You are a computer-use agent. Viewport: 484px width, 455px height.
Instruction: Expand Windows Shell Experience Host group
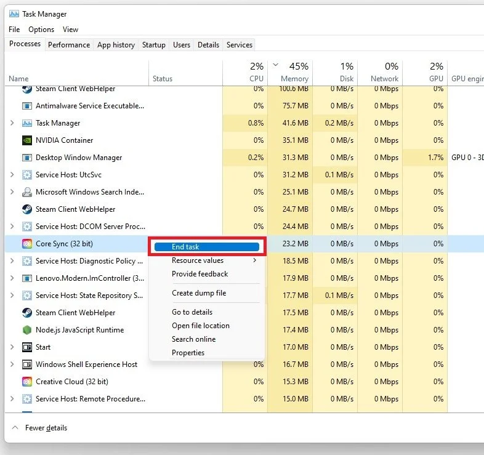click(x=12, y=364)
